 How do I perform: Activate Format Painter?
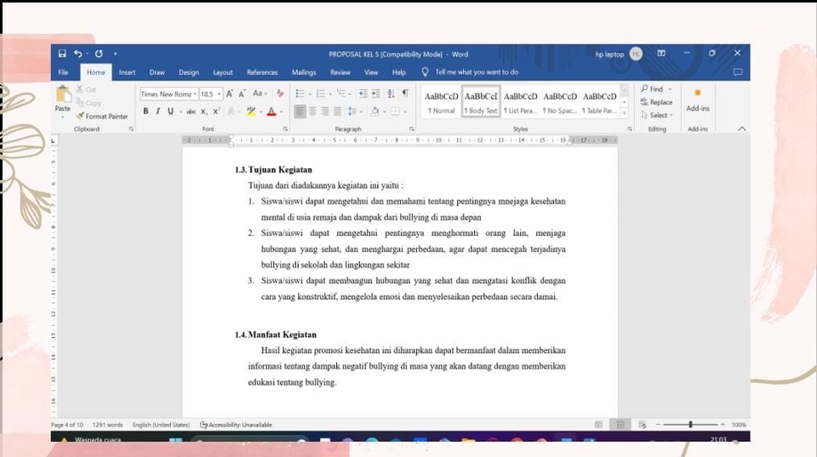click(102, 116)
